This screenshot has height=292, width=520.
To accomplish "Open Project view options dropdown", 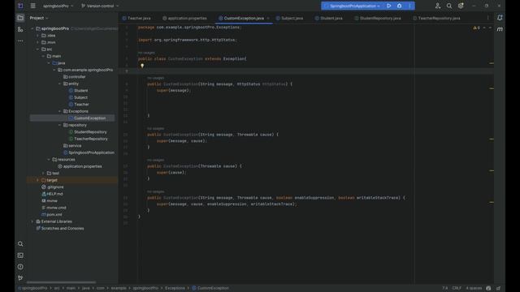I will point(39,18).
